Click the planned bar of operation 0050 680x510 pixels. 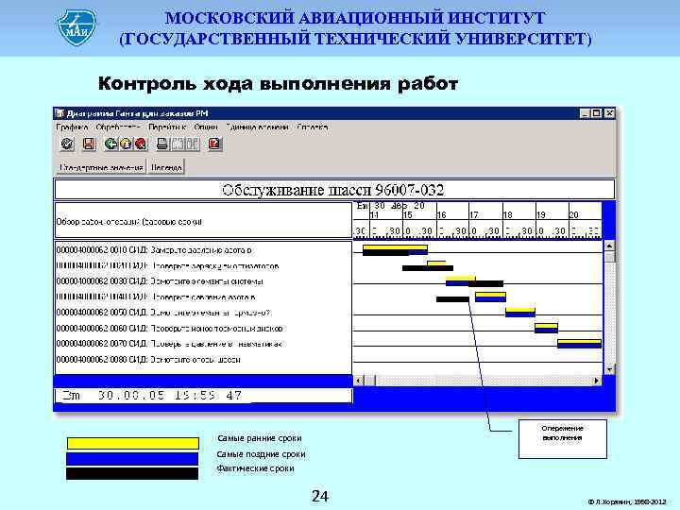(x=520, y=313)
